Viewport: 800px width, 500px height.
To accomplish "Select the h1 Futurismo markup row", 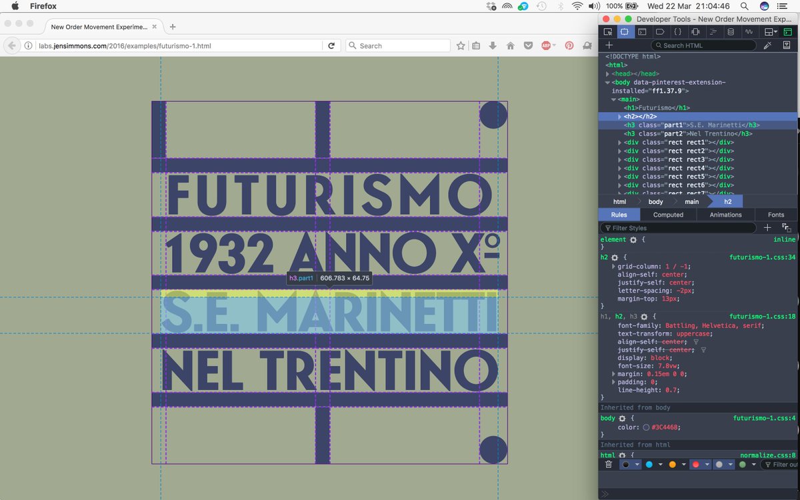I will tap(657, 108).
